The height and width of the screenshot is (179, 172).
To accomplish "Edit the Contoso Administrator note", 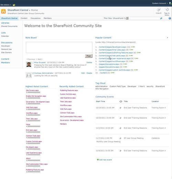I will 83,73.
